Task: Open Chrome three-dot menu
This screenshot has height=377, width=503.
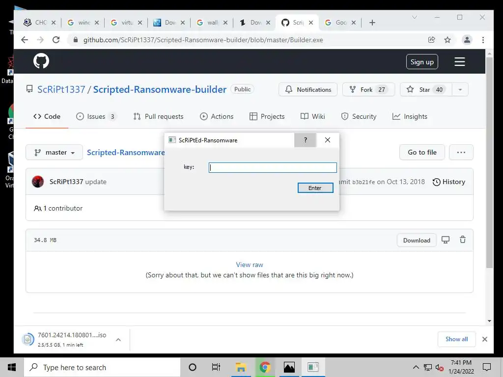Action: 483,40
